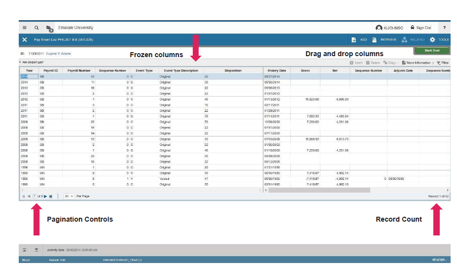The width and height of the screenshot is (457, 265).
Task: Open recently opened pages icon
Action: pyautogui.click(x=49, y=29)
